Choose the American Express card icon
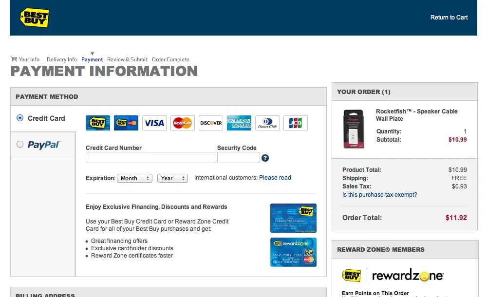487x297 pixels. coord(239,123)
